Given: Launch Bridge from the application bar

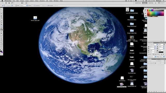Looking at the screenshot, I should click(6, 3).
